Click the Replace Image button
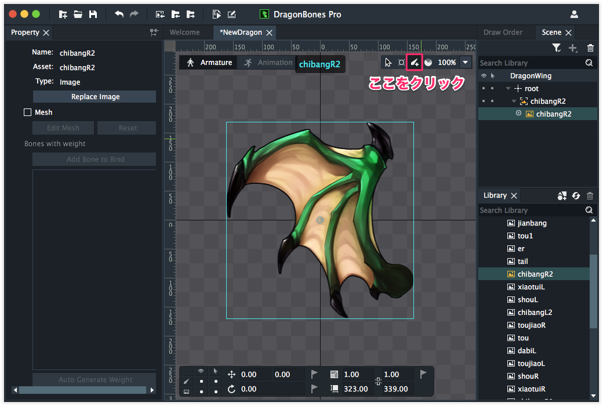This screenshot has width=603, height=406. pos(95,97)
